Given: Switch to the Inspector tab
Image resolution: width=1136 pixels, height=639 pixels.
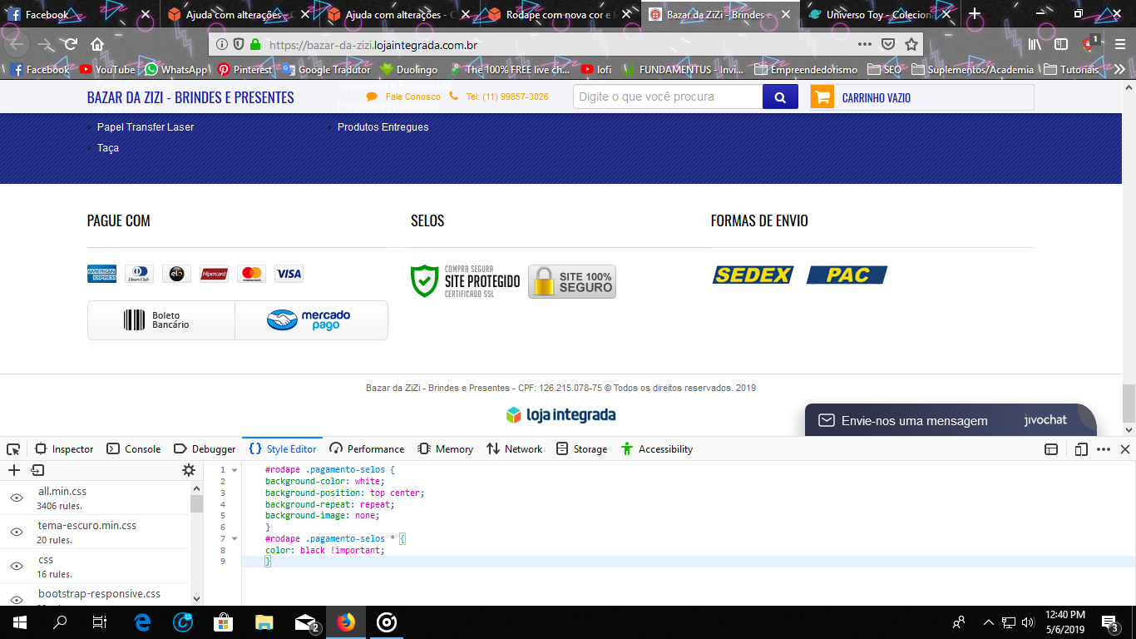Looking at the screenshot, I should 64,449.
